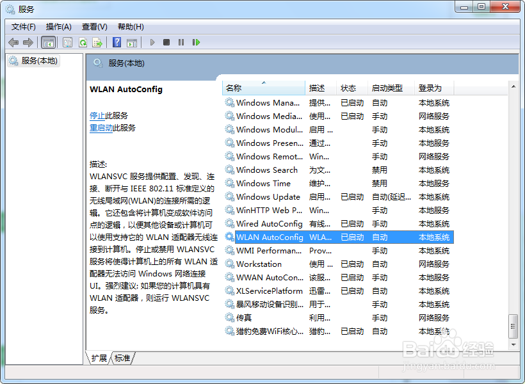Toggle the show/hide action pane icon
525x384 pixels.
[132, 42]
